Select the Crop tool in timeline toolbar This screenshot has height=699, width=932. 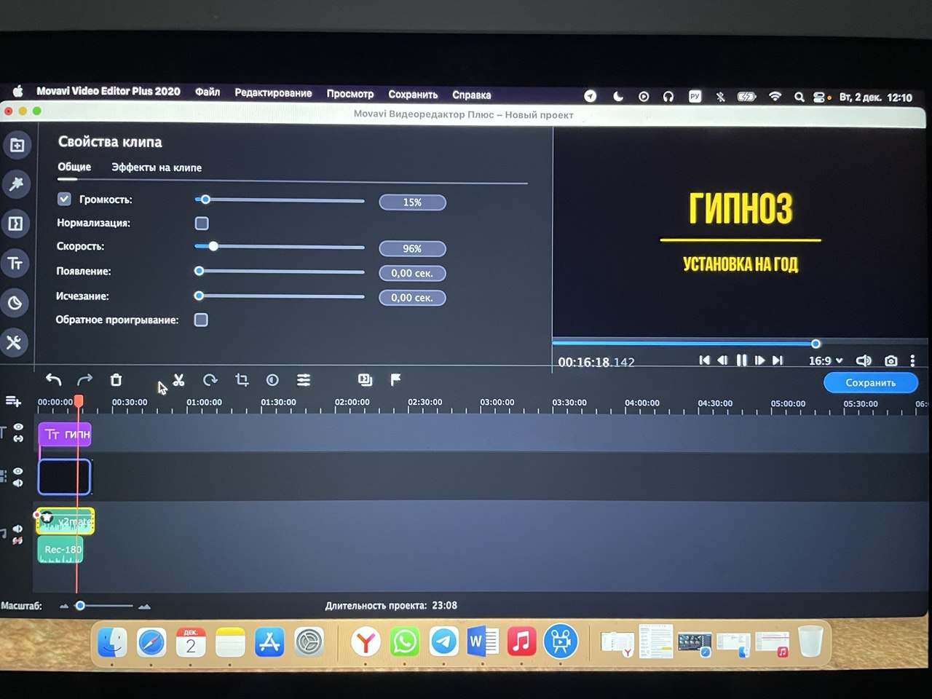[242, 380]
